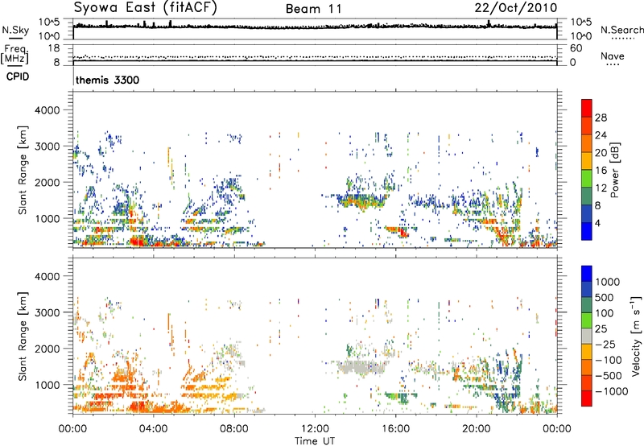Click the '4000' tick in the power panel
Viewport: 644px width, 446px height.
tap(47, 110)
